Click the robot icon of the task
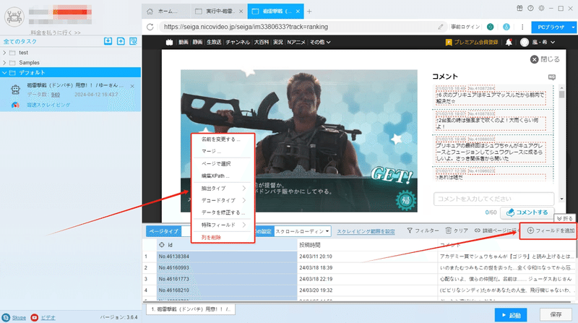 coord(15,89)
